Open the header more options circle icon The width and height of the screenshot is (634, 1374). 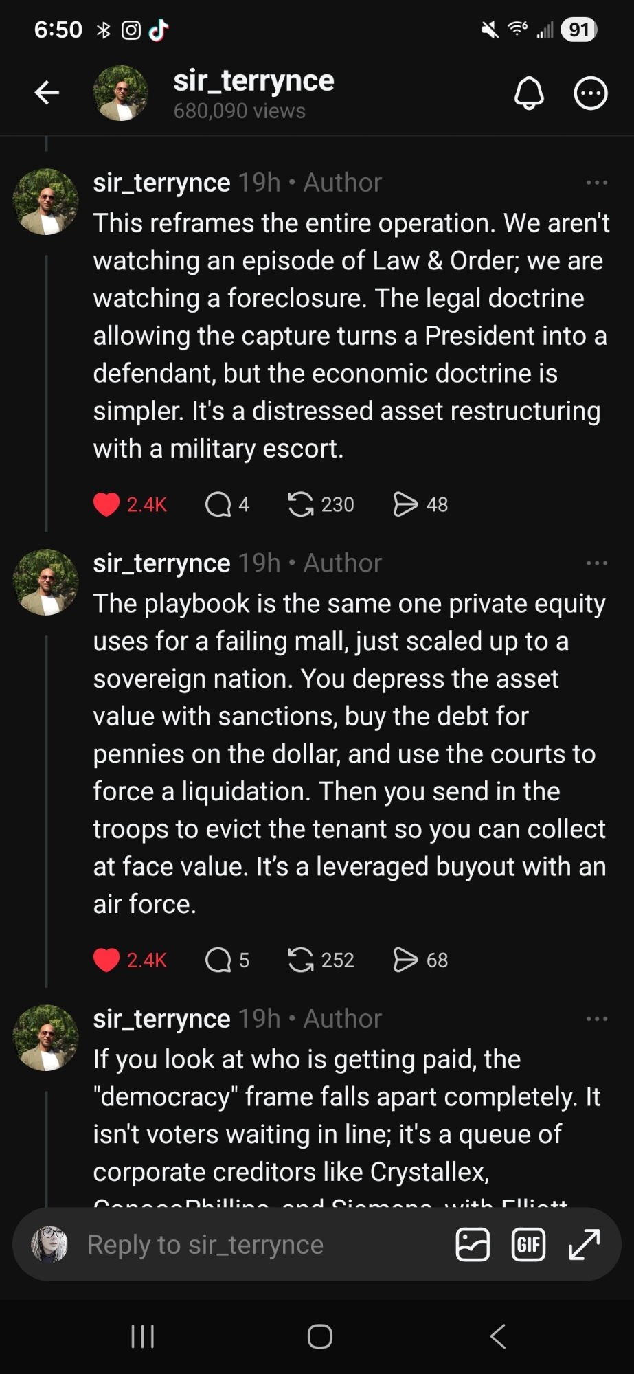[591, 93]
